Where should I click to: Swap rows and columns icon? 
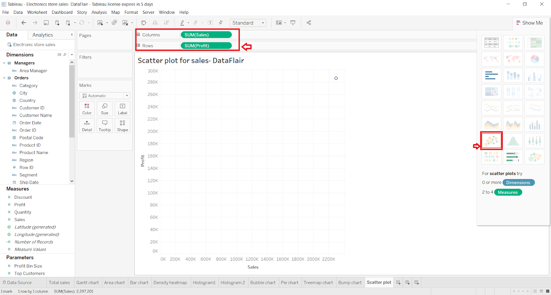coord(144,23)
